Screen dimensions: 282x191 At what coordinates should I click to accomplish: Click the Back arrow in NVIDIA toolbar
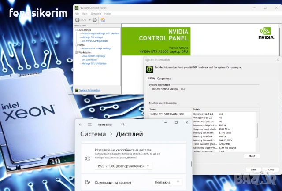78,20
